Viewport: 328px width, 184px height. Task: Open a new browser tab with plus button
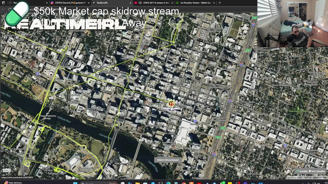220,3
